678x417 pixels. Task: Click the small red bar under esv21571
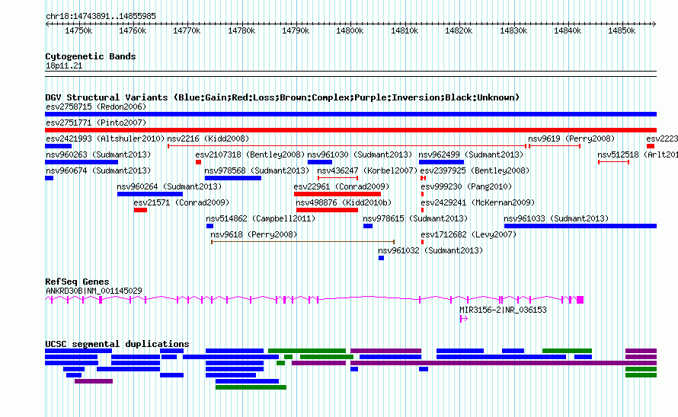(140, 210)
